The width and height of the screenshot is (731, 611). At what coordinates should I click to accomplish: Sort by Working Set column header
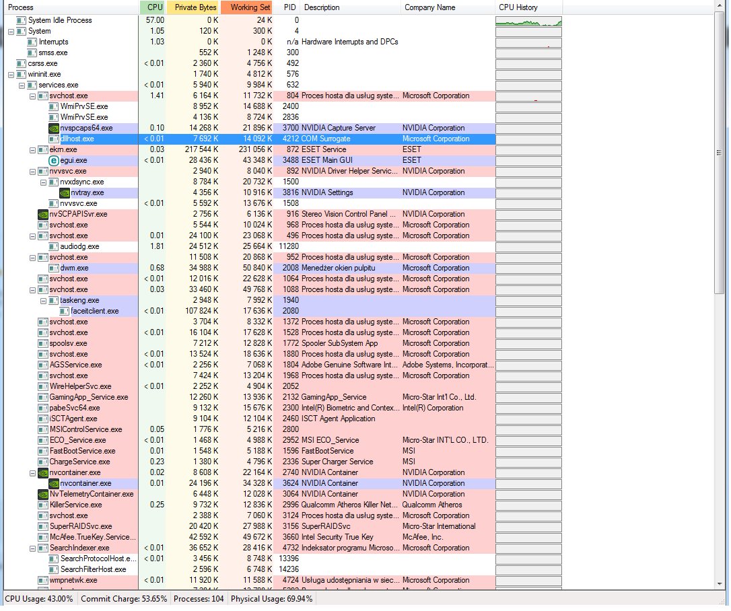pos(248,7)
